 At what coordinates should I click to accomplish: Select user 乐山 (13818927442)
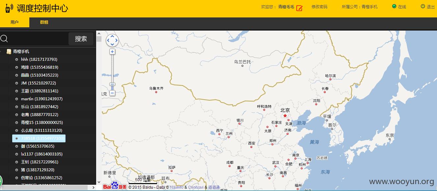[40, 107]
